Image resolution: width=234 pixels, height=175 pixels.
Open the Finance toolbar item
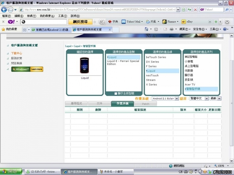(x=170, y=22)
